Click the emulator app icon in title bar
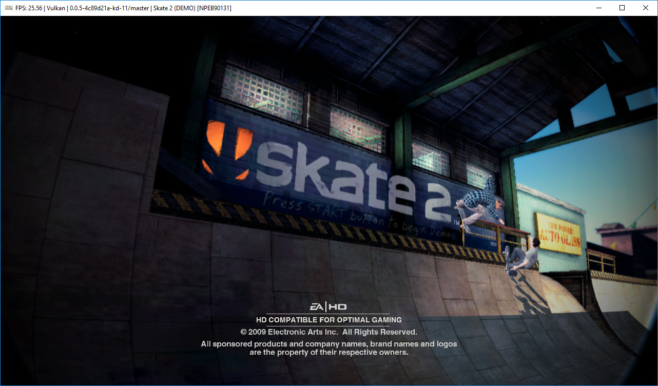This screenshot has height=386, width=658. 8,8
